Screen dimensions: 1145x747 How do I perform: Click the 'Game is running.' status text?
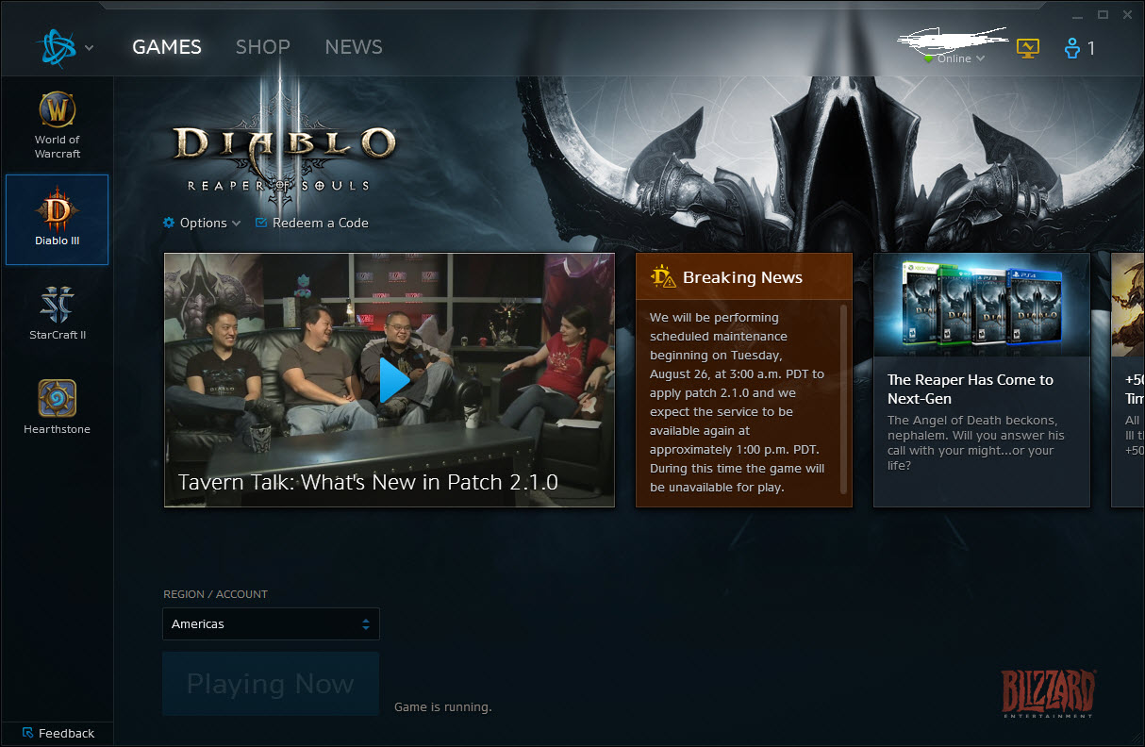pyautogui.click(x=442, y=706)
